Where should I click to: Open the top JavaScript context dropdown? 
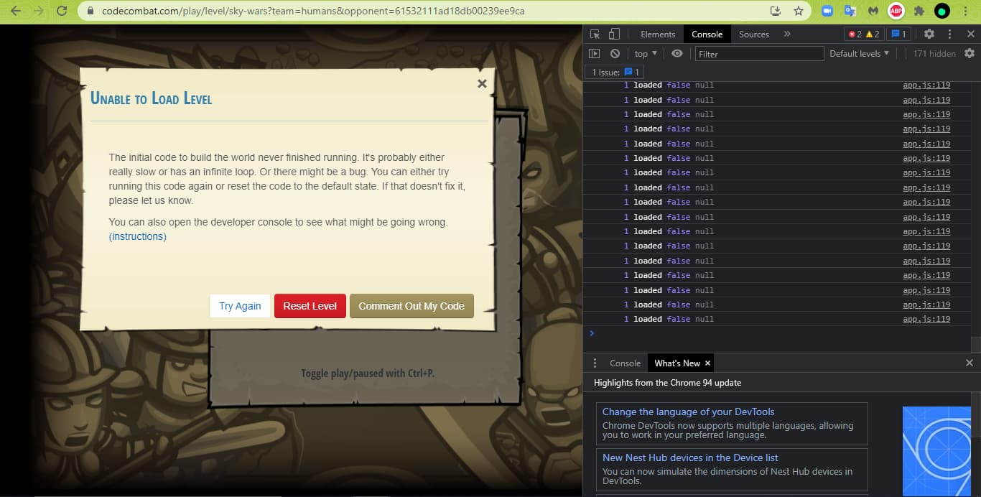click(x=646, y=53)
